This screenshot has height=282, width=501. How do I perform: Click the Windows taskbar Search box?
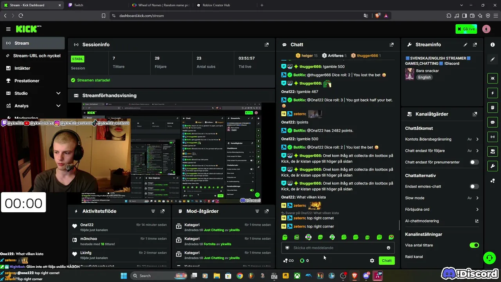pyautogui.click(x=158, y=276)
